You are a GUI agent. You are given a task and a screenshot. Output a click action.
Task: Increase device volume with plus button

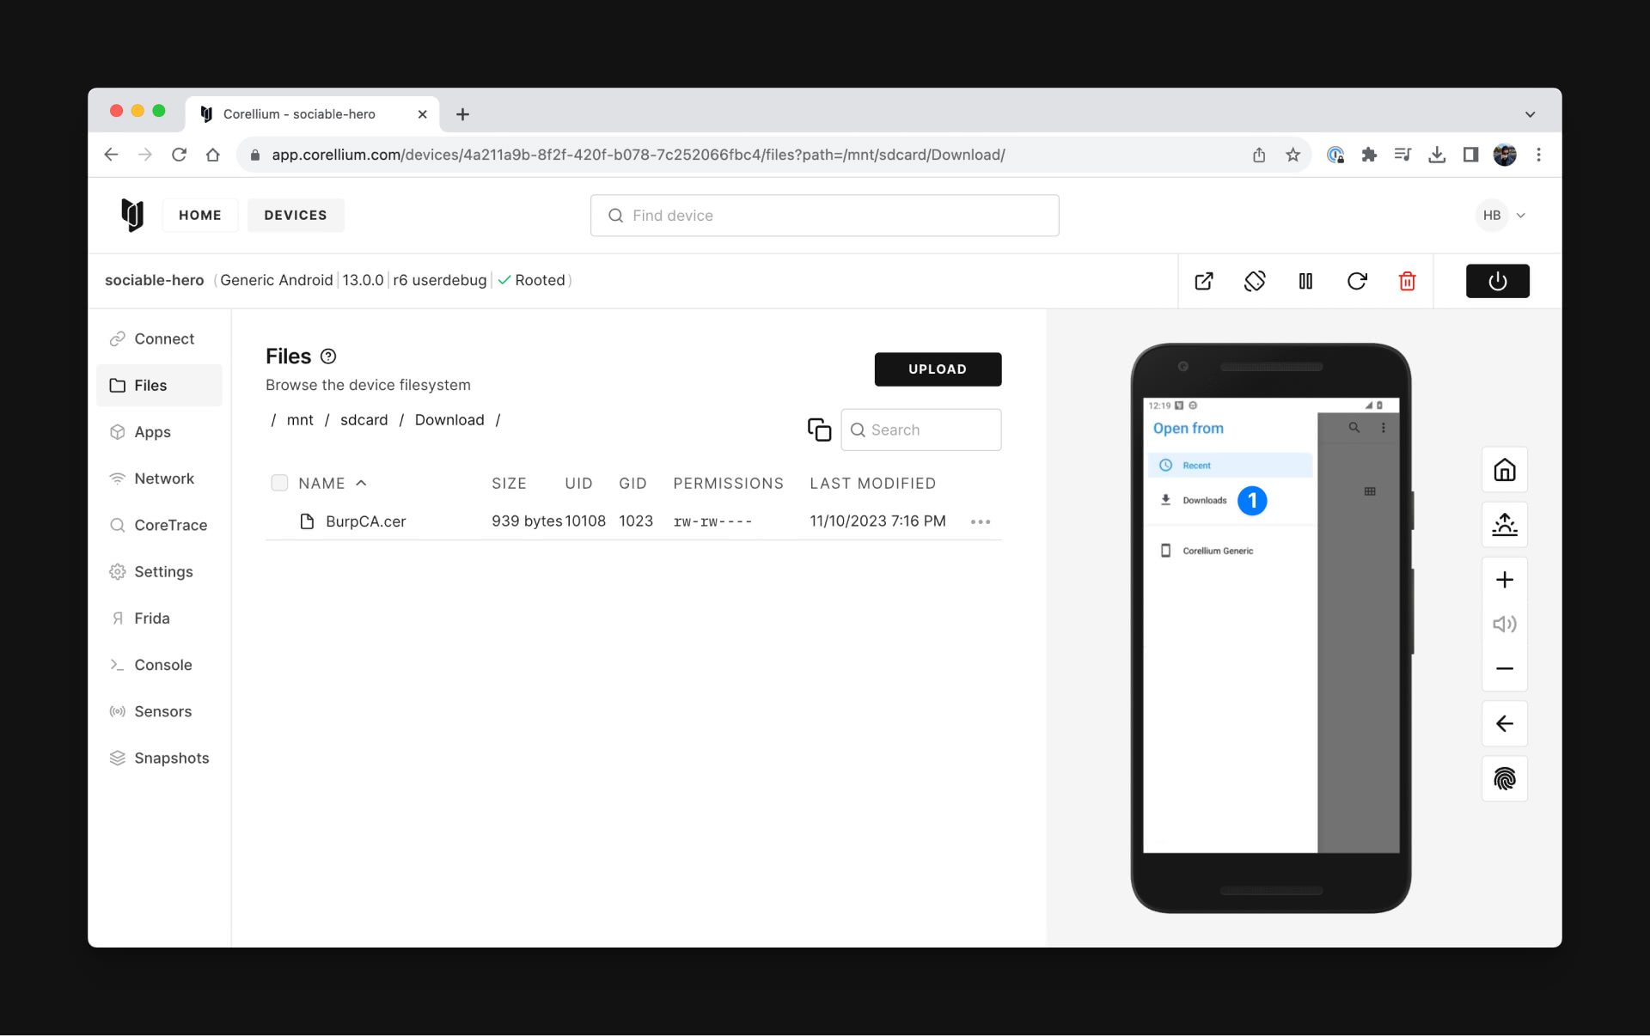click(1504, 580)
